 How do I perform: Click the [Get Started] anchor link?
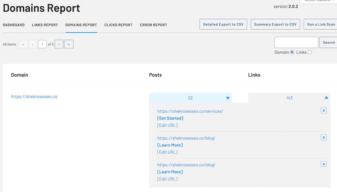tap(170, 118)
